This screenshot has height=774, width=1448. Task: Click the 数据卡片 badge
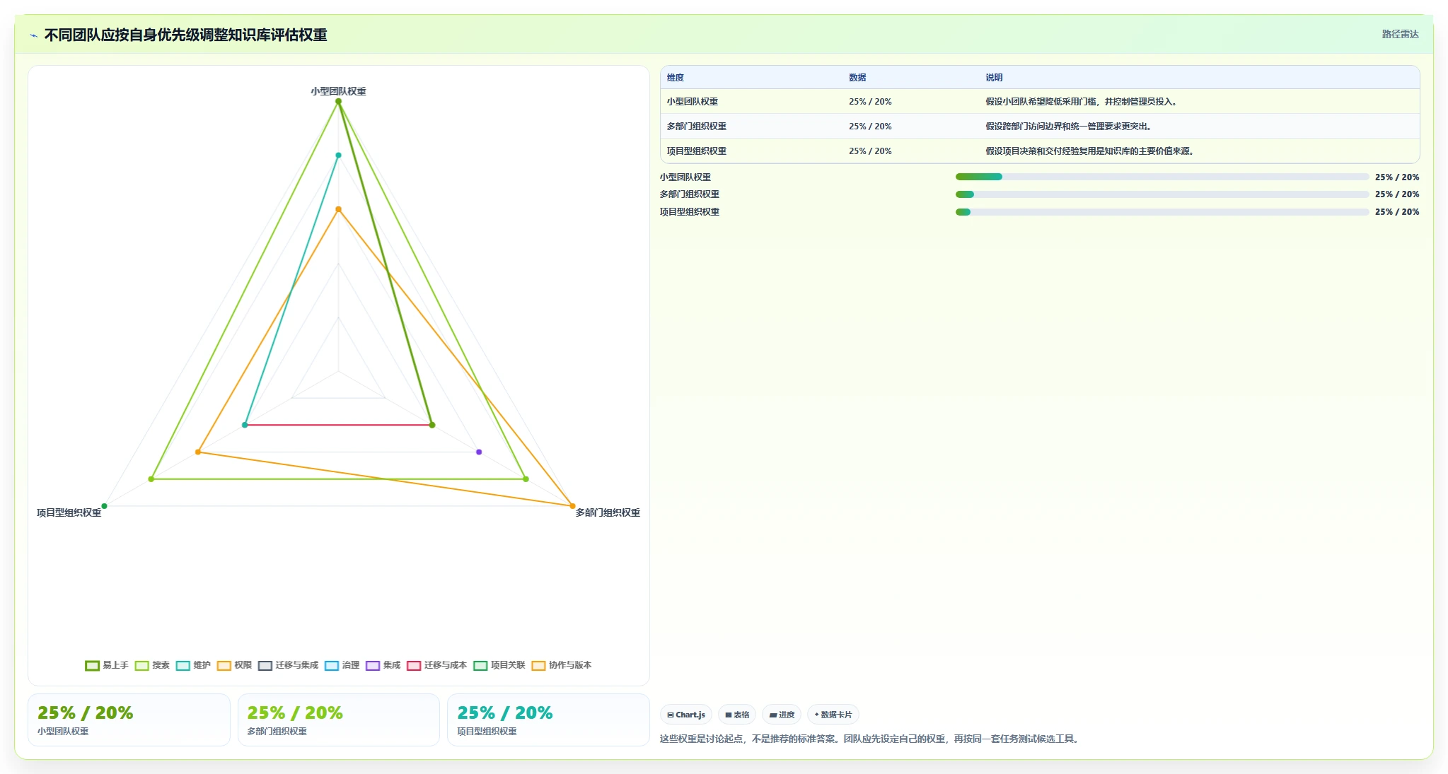point(833,715)
